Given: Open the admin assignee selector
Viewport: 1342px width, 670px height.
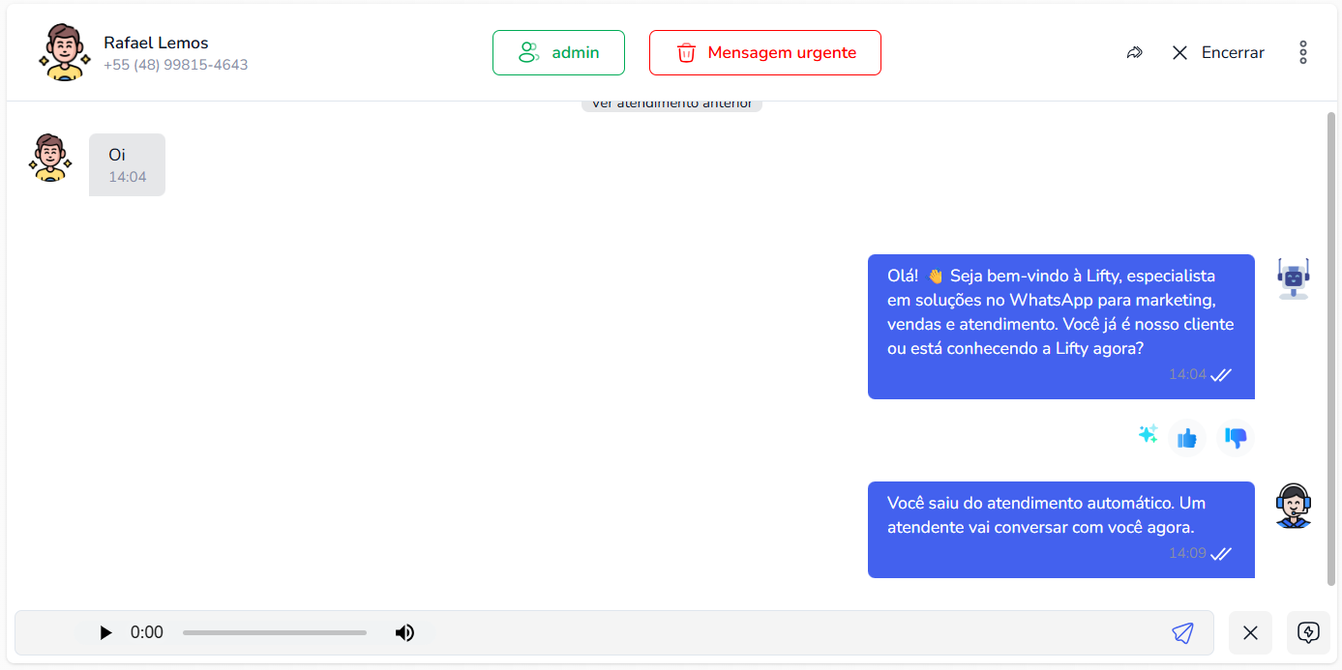Looking at the screenshot, I should 558,53.
